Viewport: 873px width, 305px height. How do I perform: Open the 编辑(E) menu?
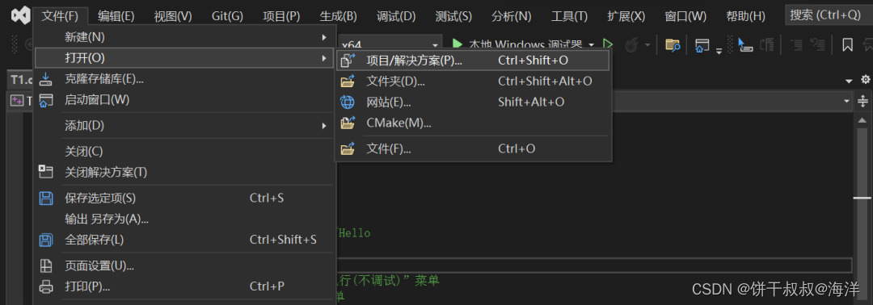(116, 16)
